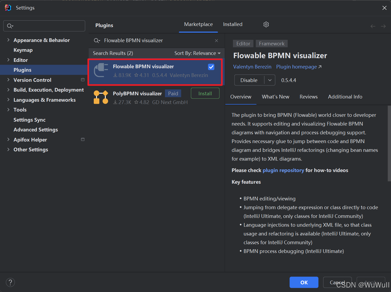Focus the settings search field

coord(44,26)
